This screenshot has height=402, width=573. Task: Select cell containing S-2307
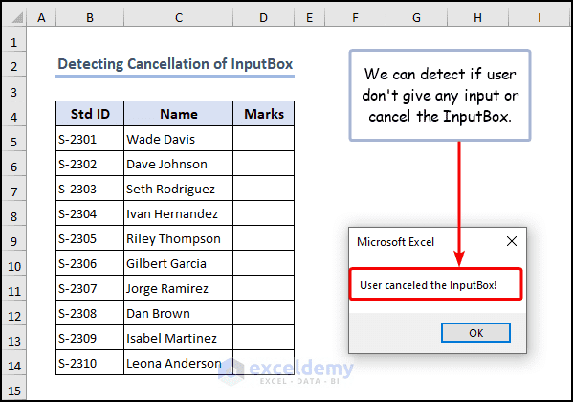90,288
